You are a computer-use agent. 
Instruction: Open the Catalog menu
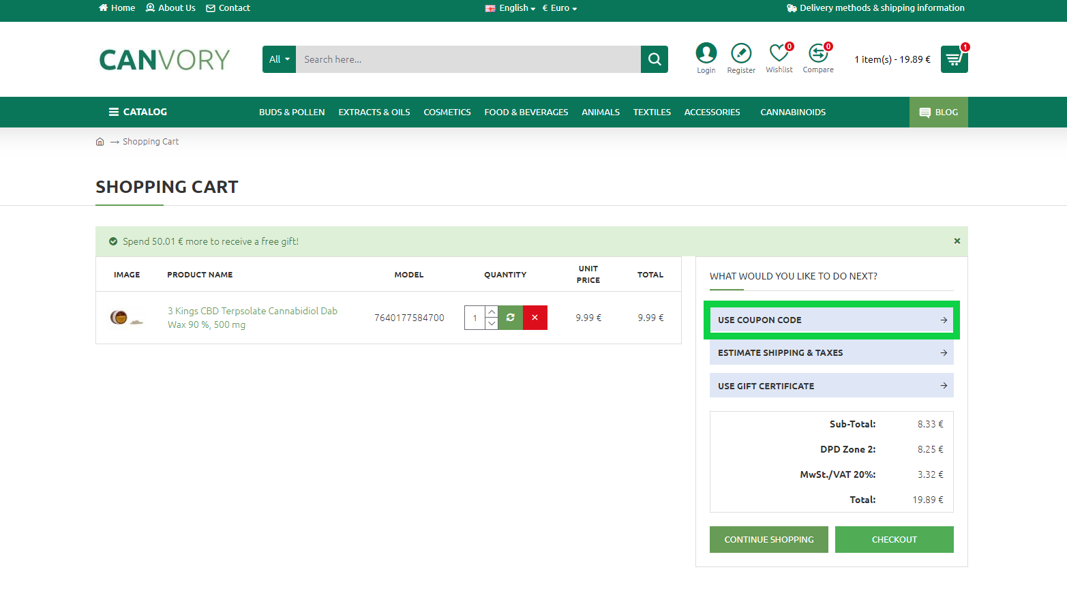coord(138,112)
